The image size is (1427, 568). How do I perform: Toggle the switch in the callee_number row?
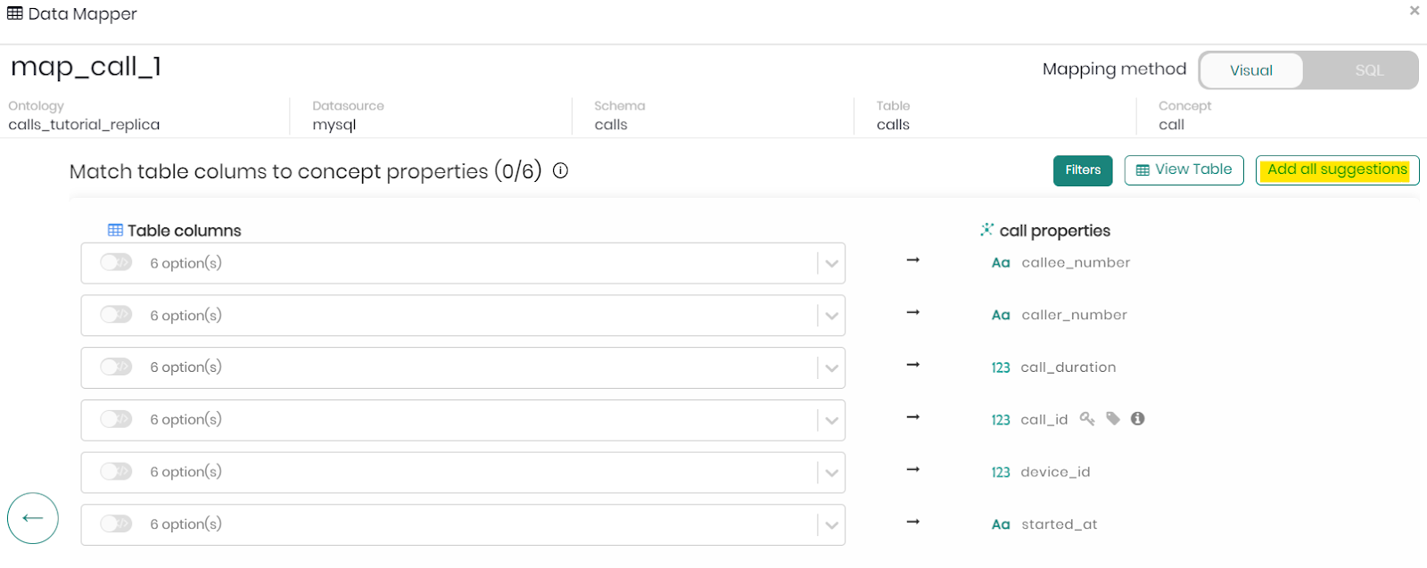coord(116,262)
